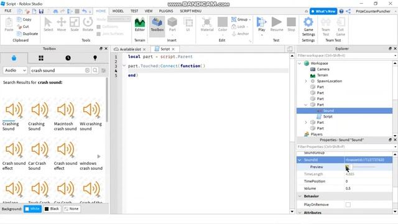Clear the crash sound search text
This screenshot has height=224, width=398.
pyautogui.click(x=87, y=70)
